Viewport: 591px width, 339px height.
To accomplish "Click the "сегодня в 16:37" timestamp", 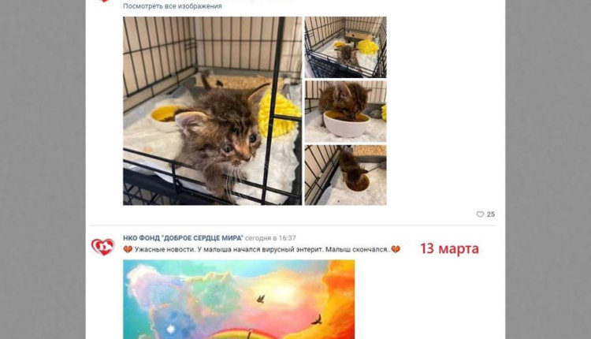I will pos(270,238).
